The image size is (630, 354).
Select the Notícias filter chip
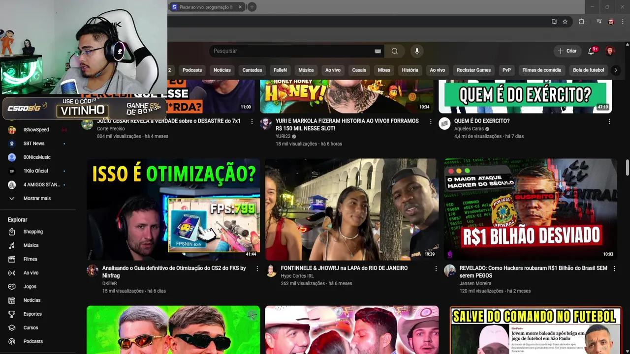[x=222, y=70]
